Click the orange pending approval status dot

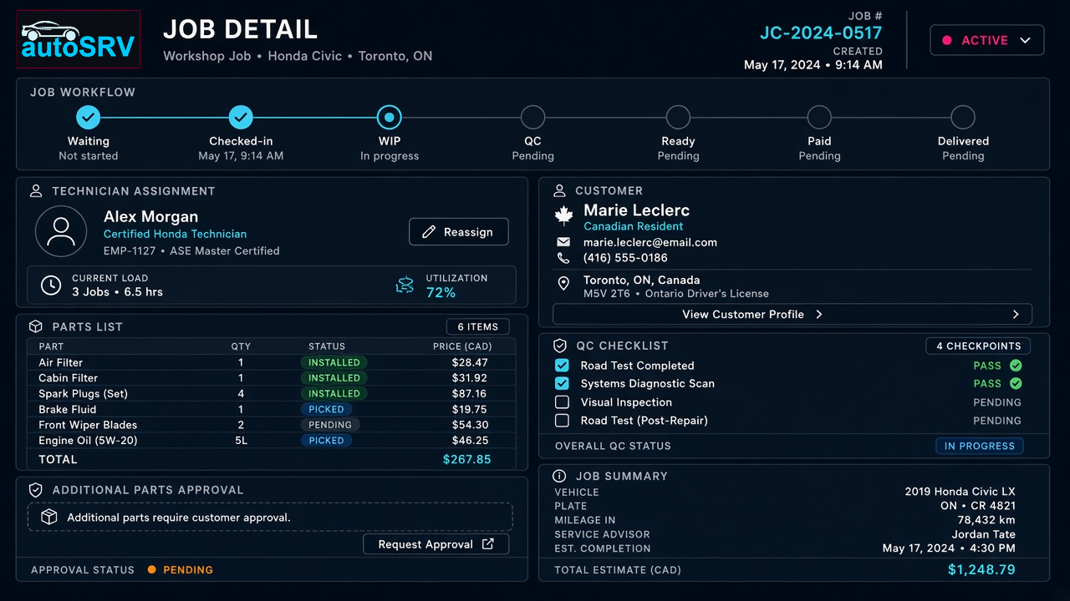pyautogui.click(x=151, y=570)
